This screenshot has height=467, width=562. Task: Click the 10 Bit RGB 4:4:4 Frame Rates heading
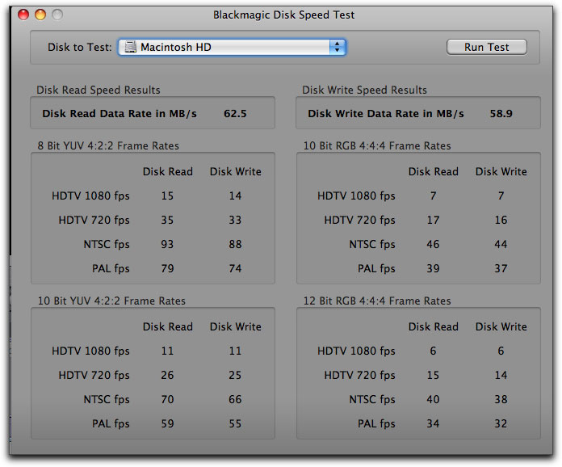tap(376, 146)
